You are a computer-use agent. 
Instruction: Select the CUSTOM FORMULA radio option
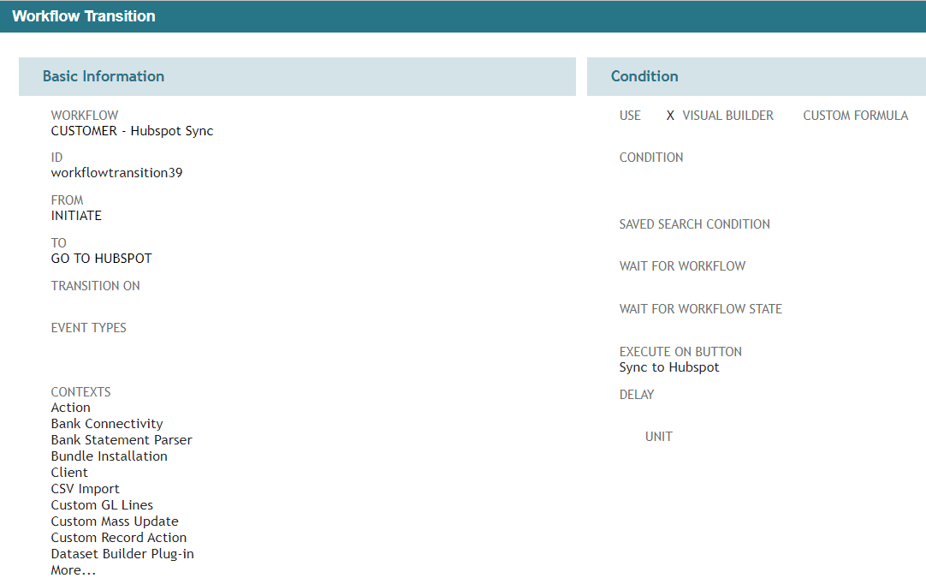pyautogui.click(x=855, y=116)
